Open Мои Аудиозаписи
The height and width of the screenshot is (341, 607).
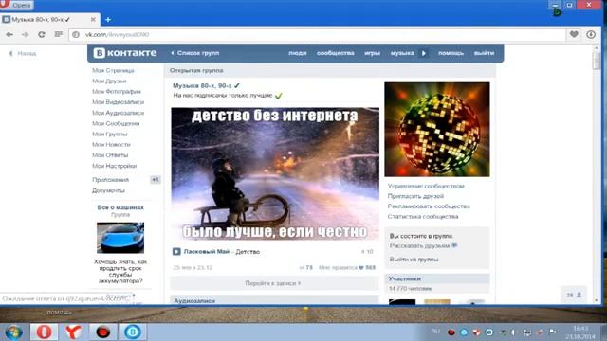118,113
